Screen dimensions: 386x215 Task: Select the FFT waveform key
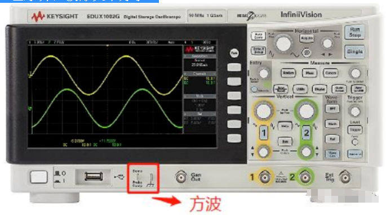point(332,109)
